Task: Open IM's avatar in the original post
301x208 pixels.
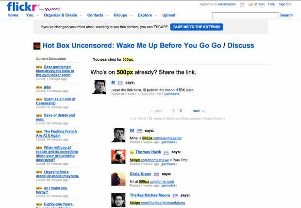Action: 99,87
